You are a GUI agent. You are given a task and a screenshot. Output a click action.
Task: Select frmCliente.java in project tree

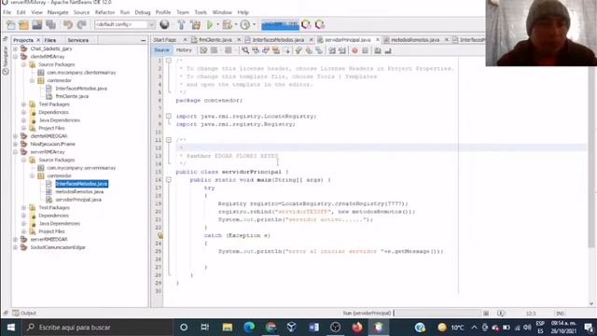(x=72, y=96)
